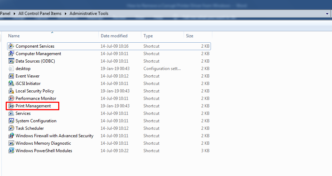Select Computer Management name text
This screenshot has width=332, height=176.
[x=38, y=54]
